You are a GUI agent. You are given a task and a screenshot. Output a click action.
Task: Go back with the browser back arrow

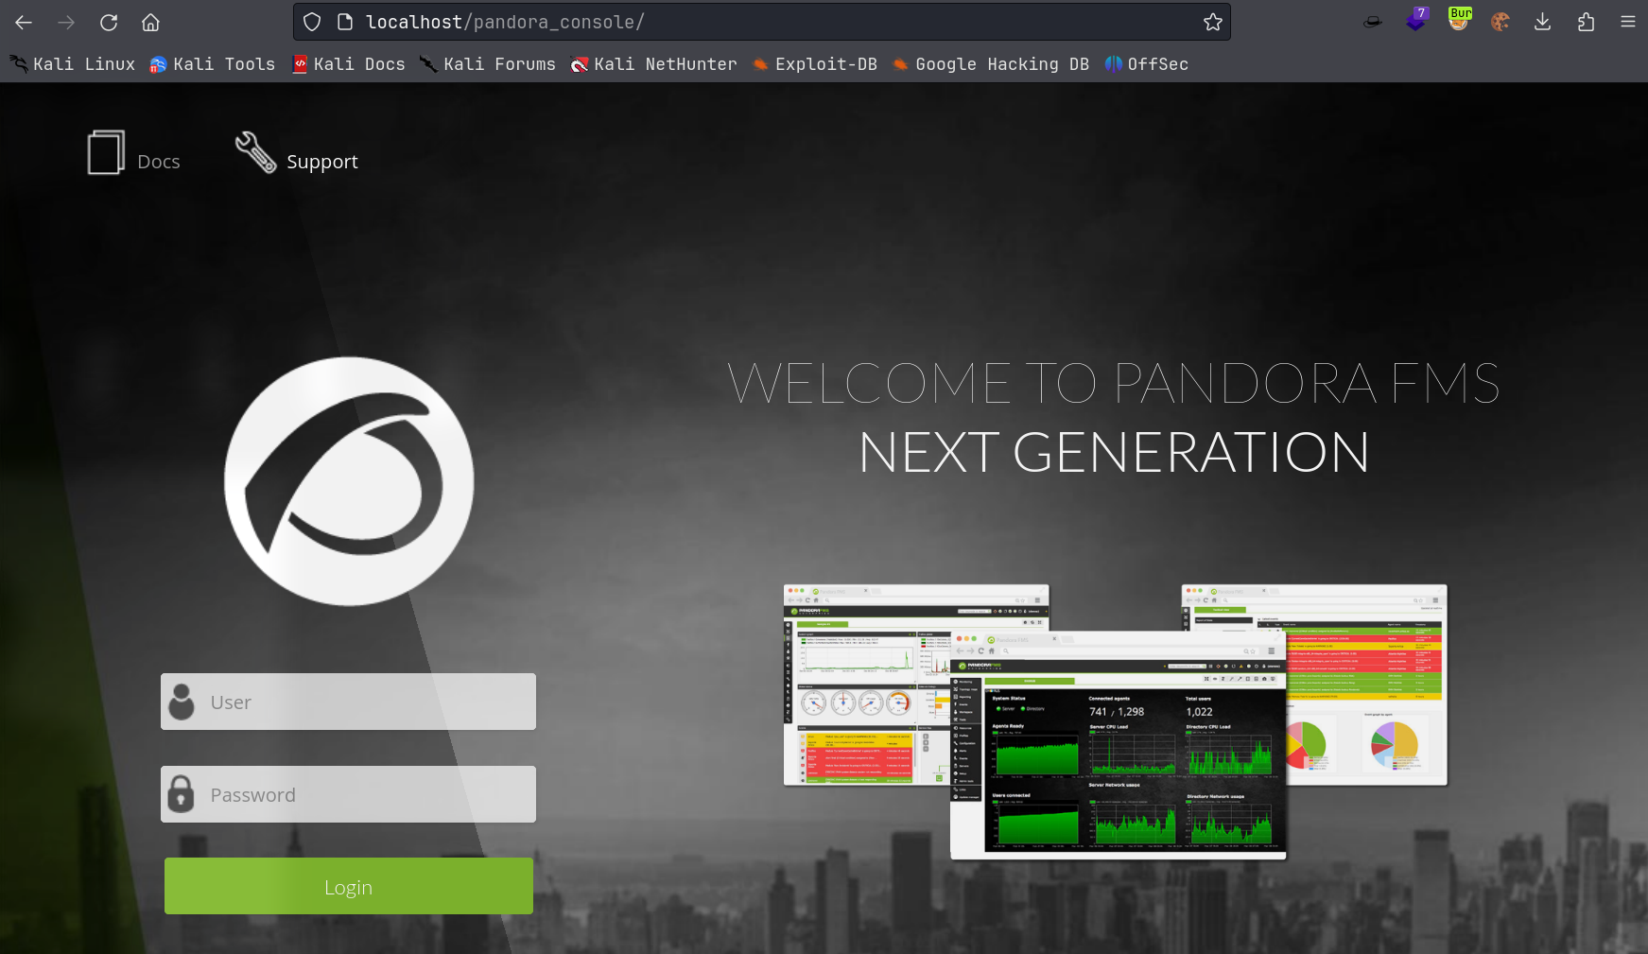coord(24,23)
